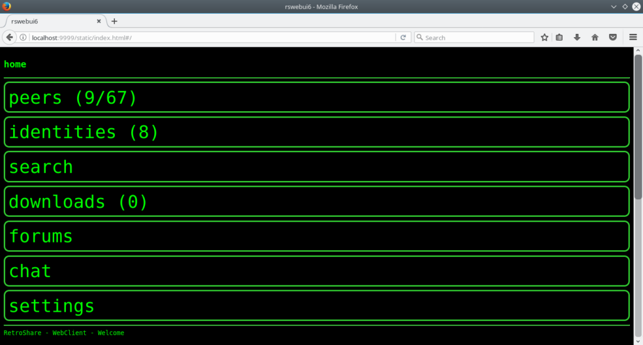Click the 'RetroShare - WebClient - Welcome' footer text

(x=64, y=332)
